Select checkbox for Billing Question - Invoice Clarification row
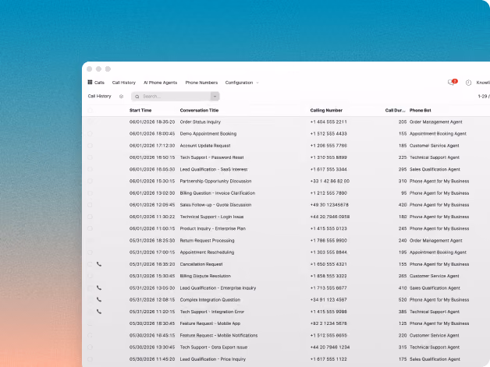490x367 pixels. click(90, 193)
